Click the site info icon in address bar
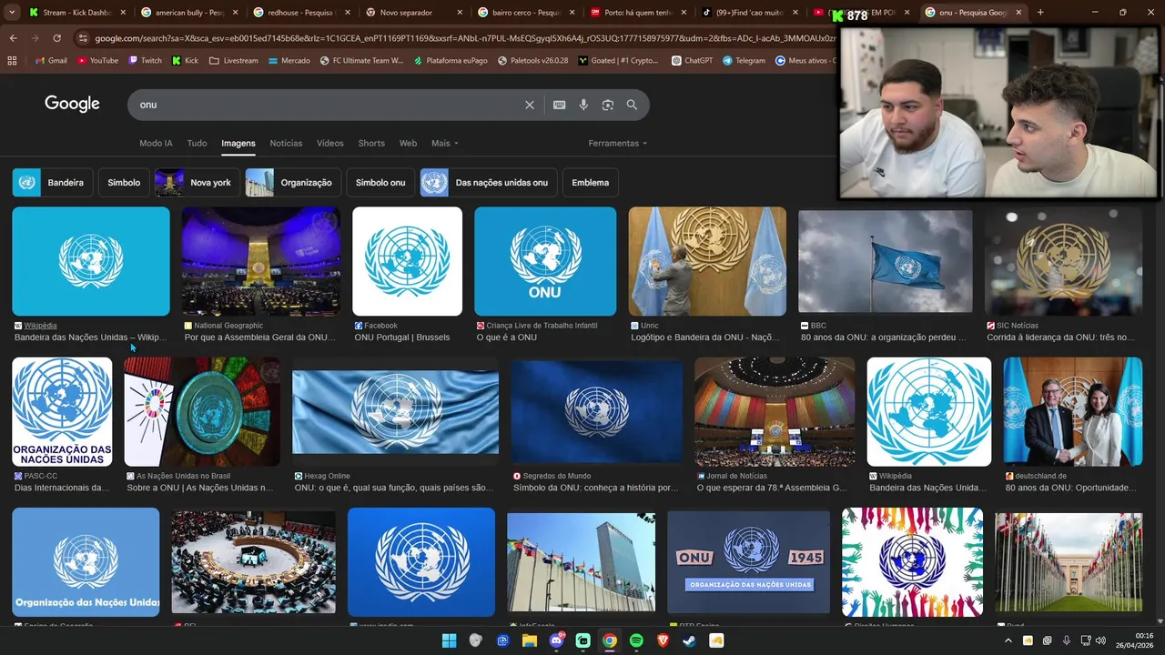Viewport: 1165px width, 655px height. pos(83,38)
